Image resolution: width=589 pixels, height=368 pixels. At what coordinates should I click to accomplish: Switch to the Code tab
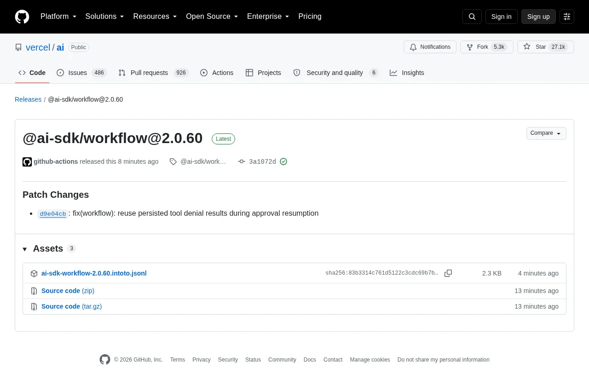[32, 73]
